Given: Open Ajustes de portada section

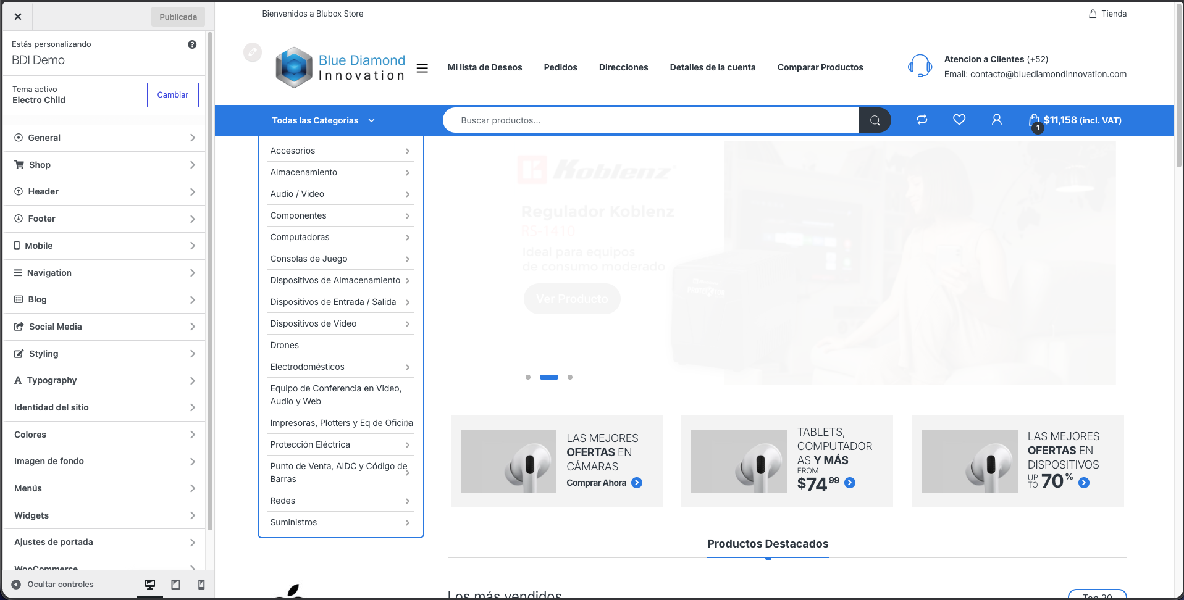Looking at the screenshot, I should coord(105,542).
